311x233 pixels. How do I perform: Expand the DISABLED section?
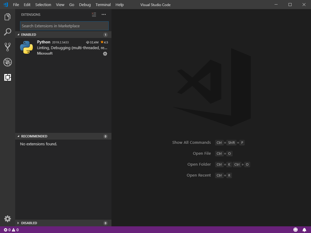point(63,223)
